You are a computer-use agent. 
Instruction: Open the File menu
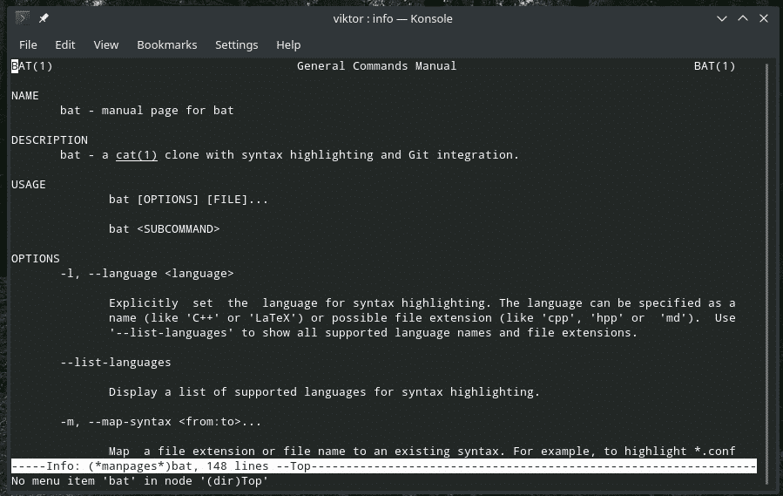[28, 44]
